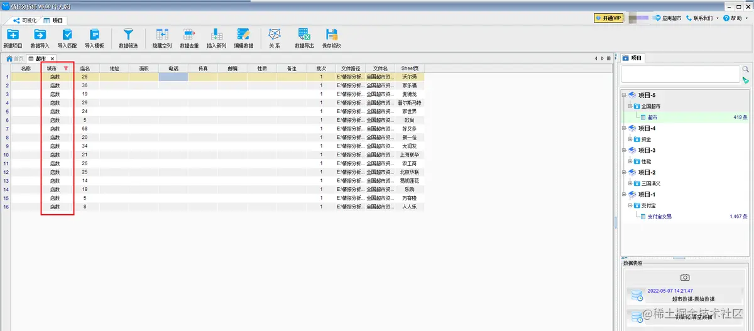The width and height of the screenshot is (754, 331).
Task: Switch to the 项目 main tab
Action: pyautogui.click(x=53, y=21)
